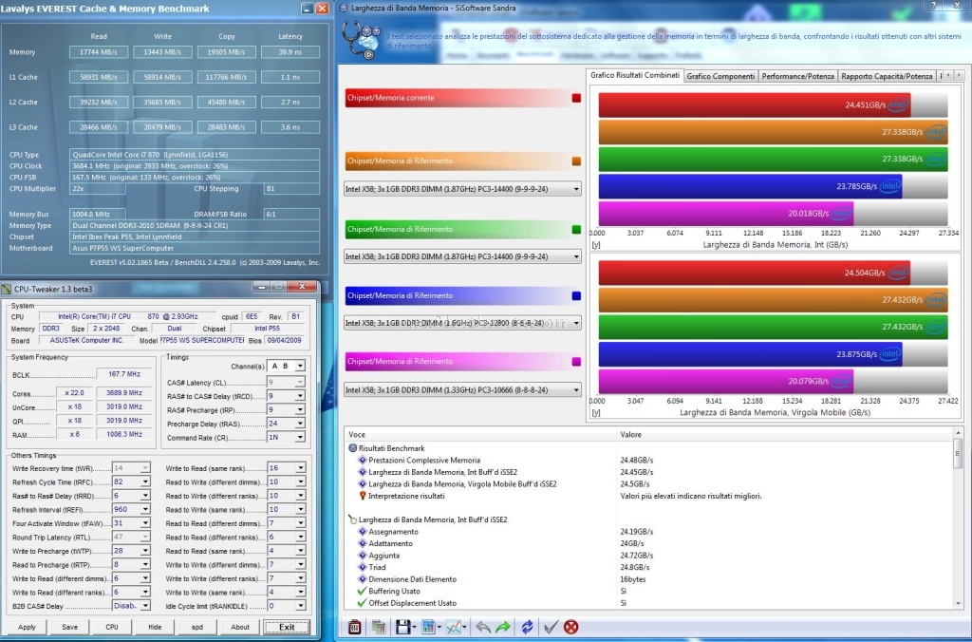Screen dimensions: 972x642
Task: Click the globe icon beside Risultati Benchmark
Action: pyautogui.click(x=353, y=448)
